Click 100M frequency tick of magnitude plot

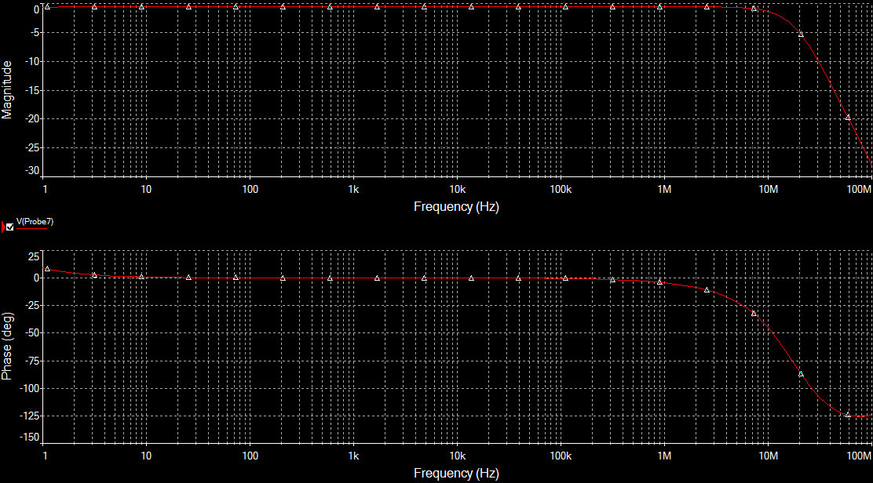(x=859, y=190)
